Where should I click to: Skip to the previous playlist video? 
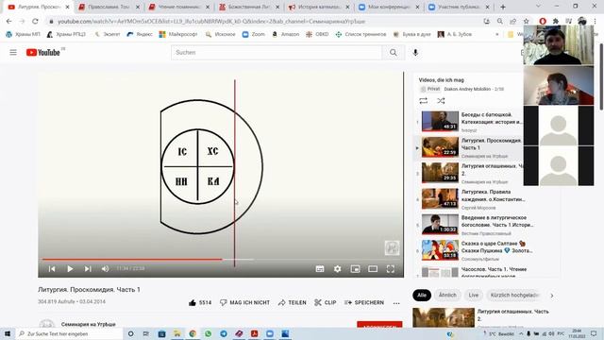52,268
